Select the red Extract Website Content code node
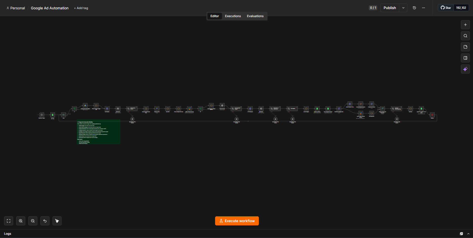Image resolution: width=473 pixels, height=238 pixels. (361, 104)
